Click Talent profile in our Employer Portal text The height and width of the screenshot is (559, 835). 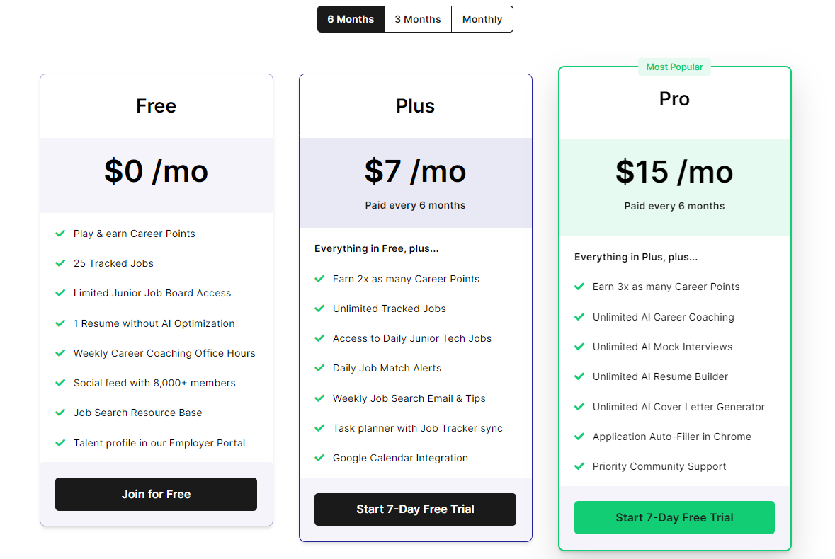[x=159, y=443]
